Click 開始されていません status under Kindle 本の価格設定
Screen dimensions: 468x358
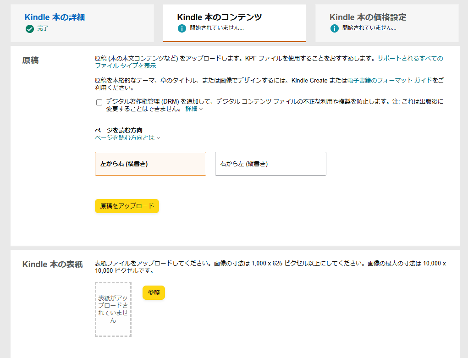click(x=369, y=28)
